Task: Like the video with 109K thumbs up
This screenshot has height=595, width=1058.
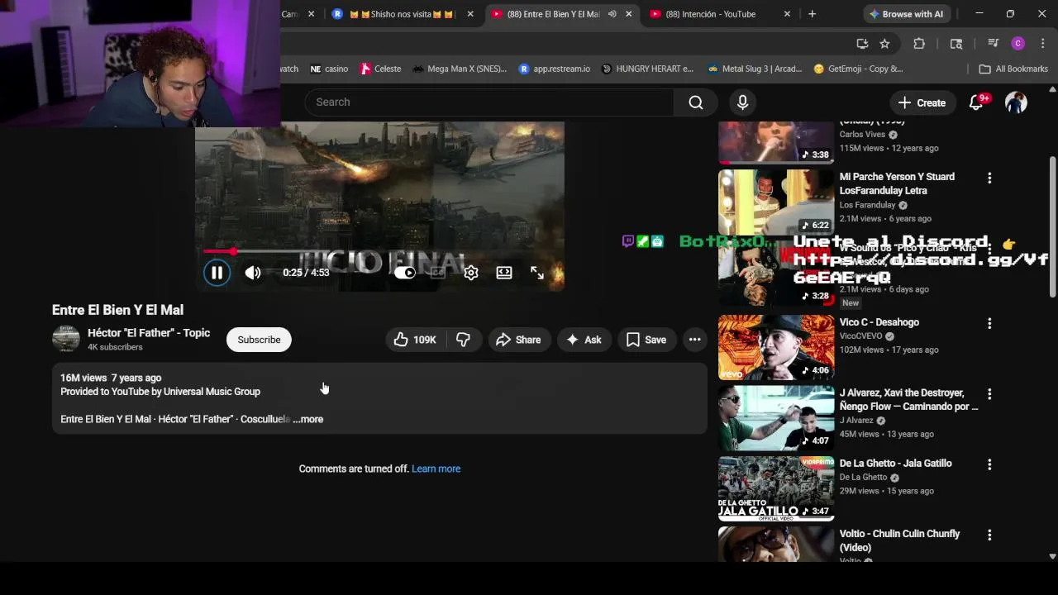Action: 416,340
